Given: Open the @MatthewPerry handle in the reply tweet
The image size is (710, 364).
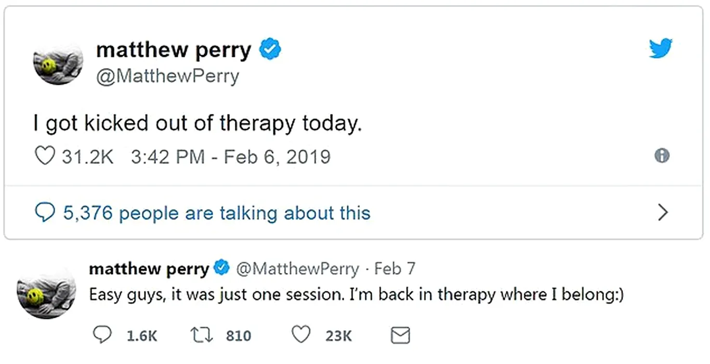Looking at the screenshot, I should click(297, 268).
